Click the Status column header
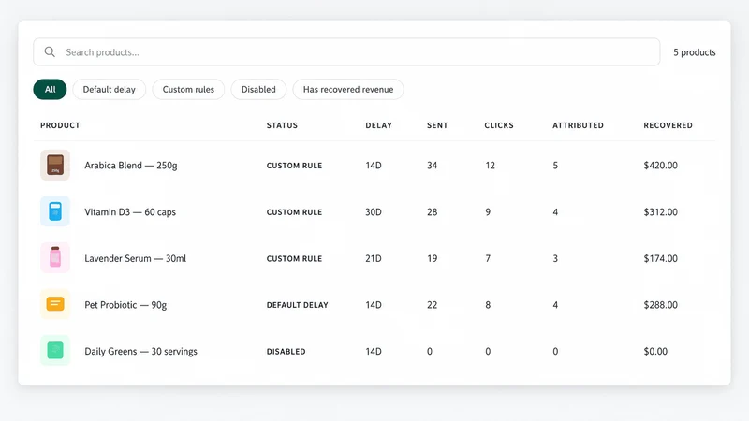This screenshot has width=749, height=421. 282,125
